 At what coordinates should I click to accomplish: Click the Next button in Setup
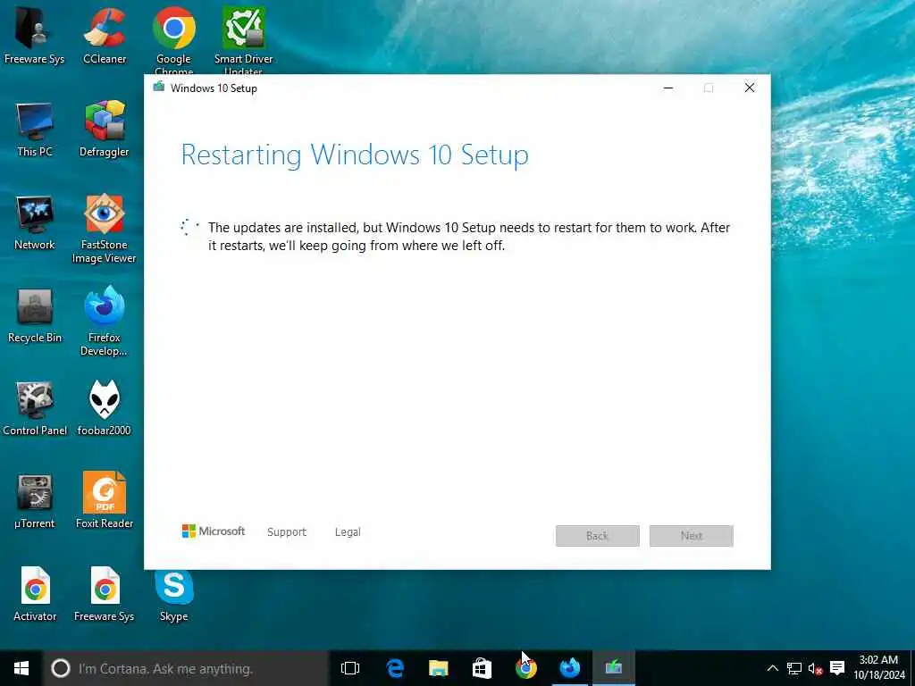[x=692, y=536]
